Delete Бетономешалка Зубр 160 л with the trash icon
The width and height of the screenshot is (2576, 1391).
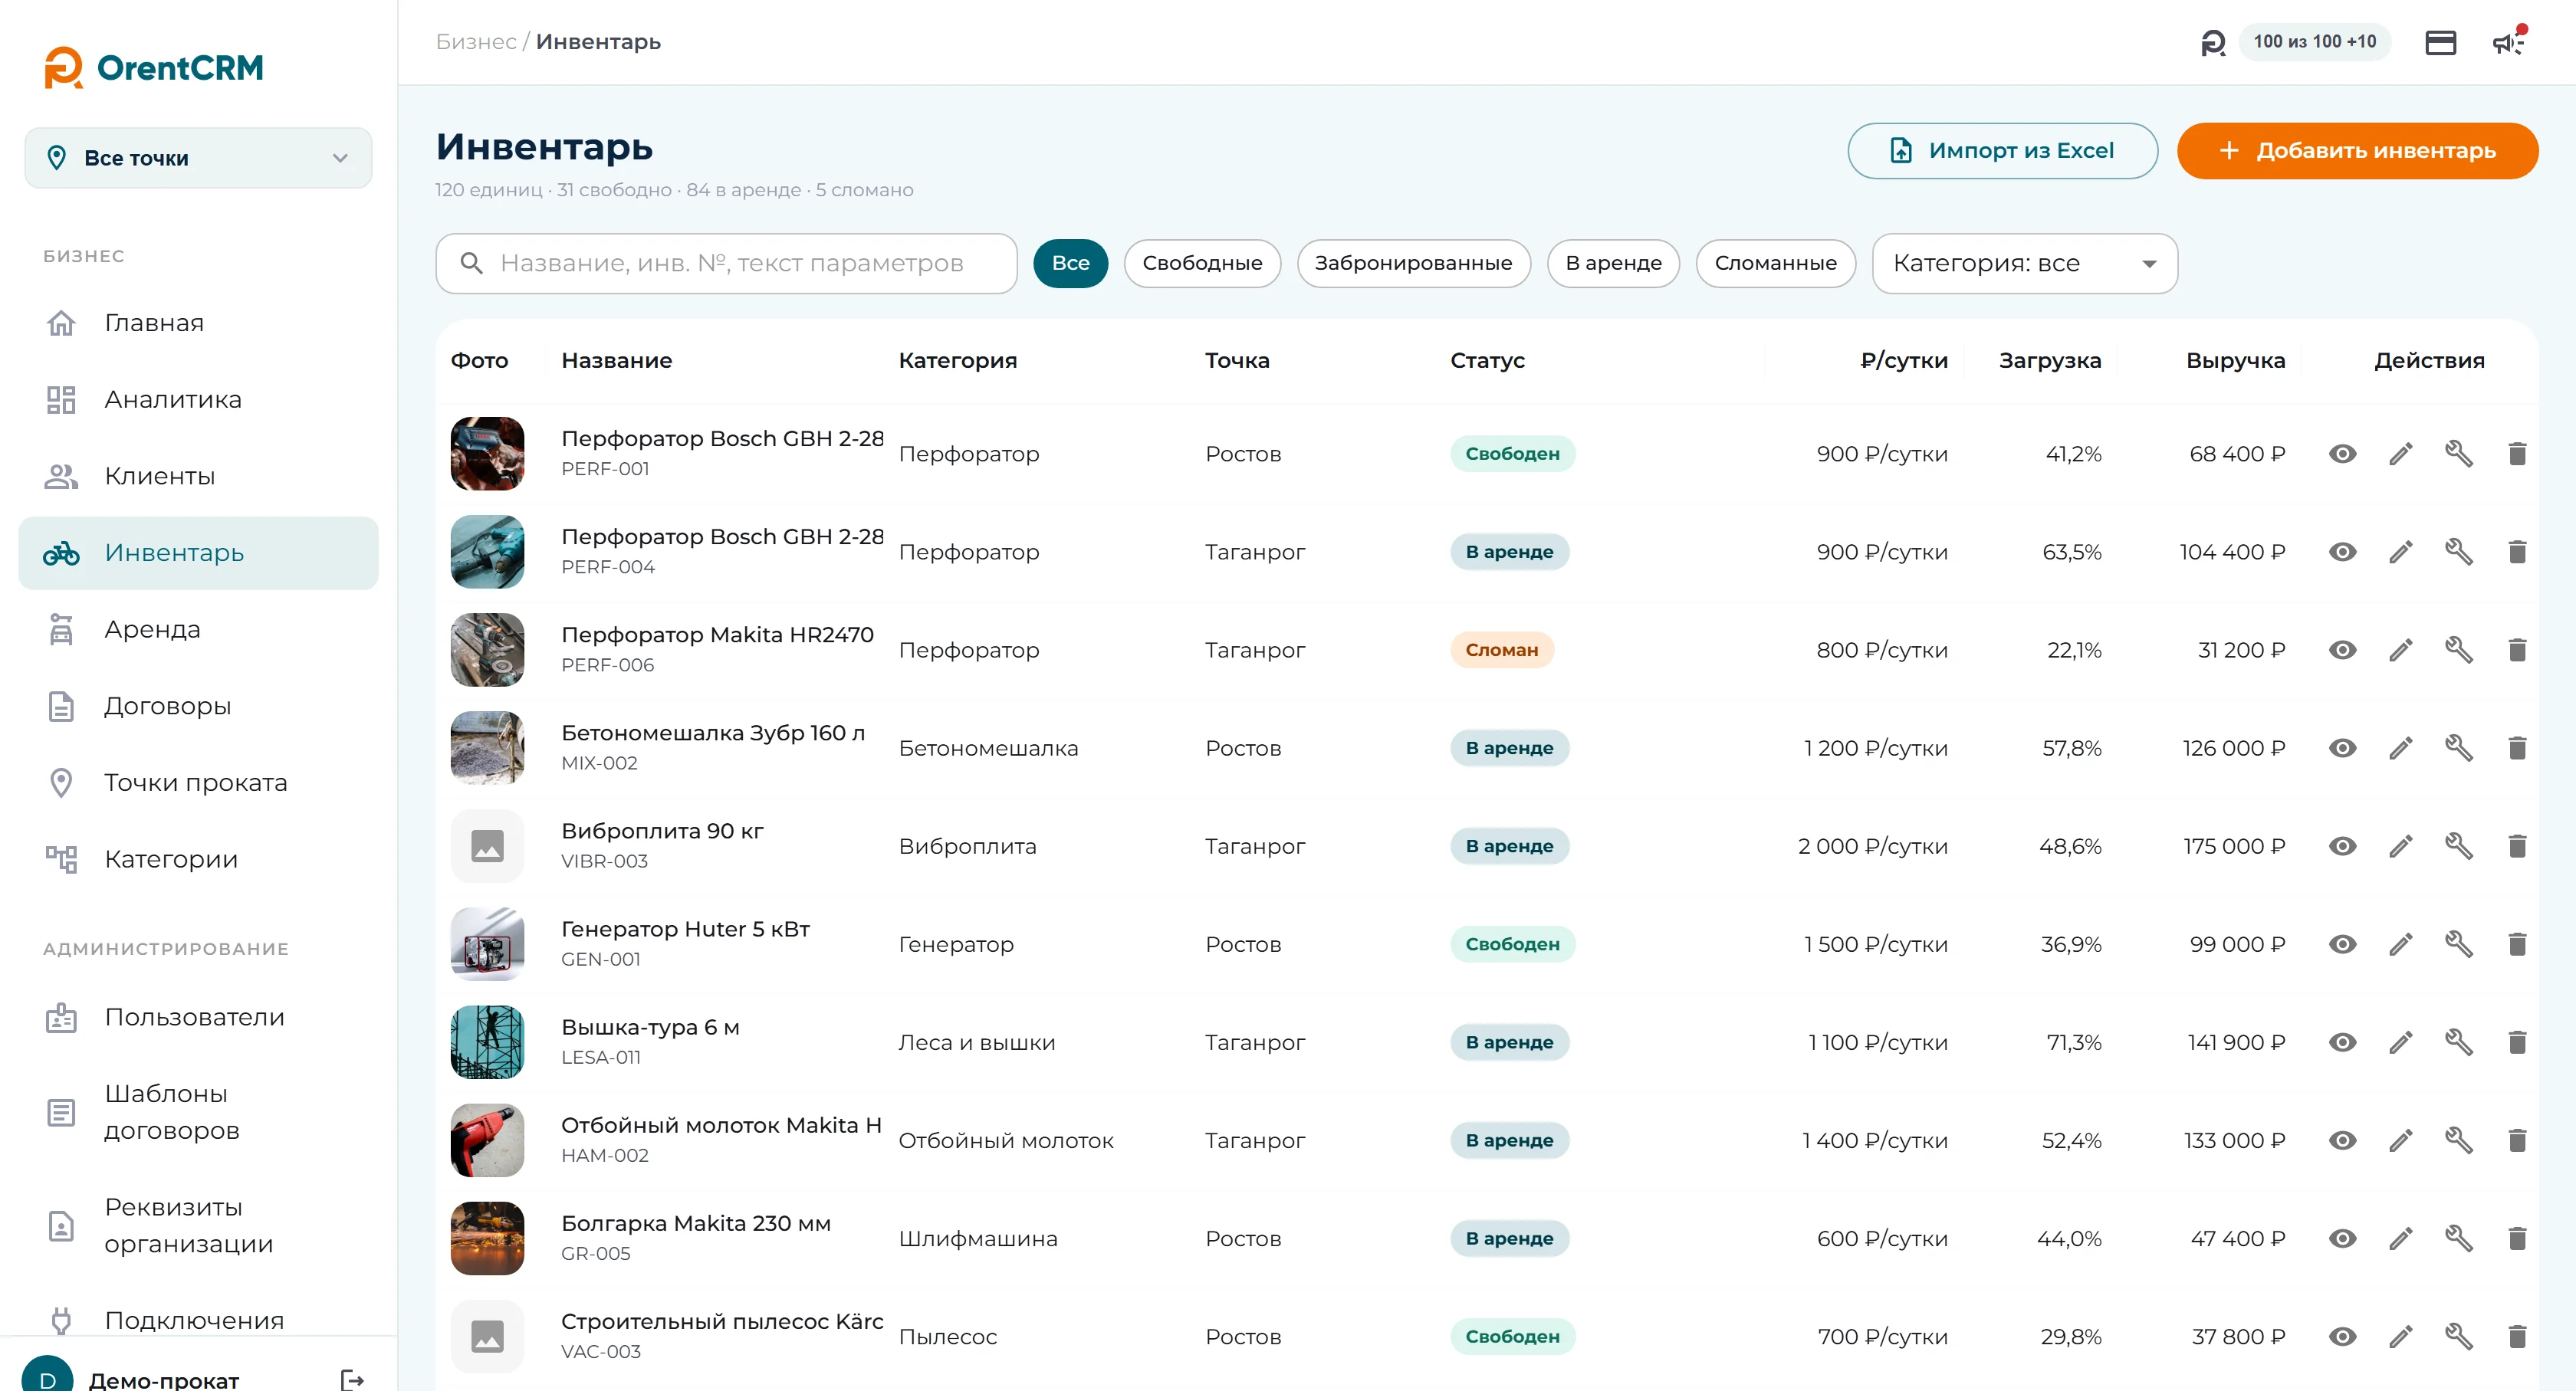point(2517,747)
